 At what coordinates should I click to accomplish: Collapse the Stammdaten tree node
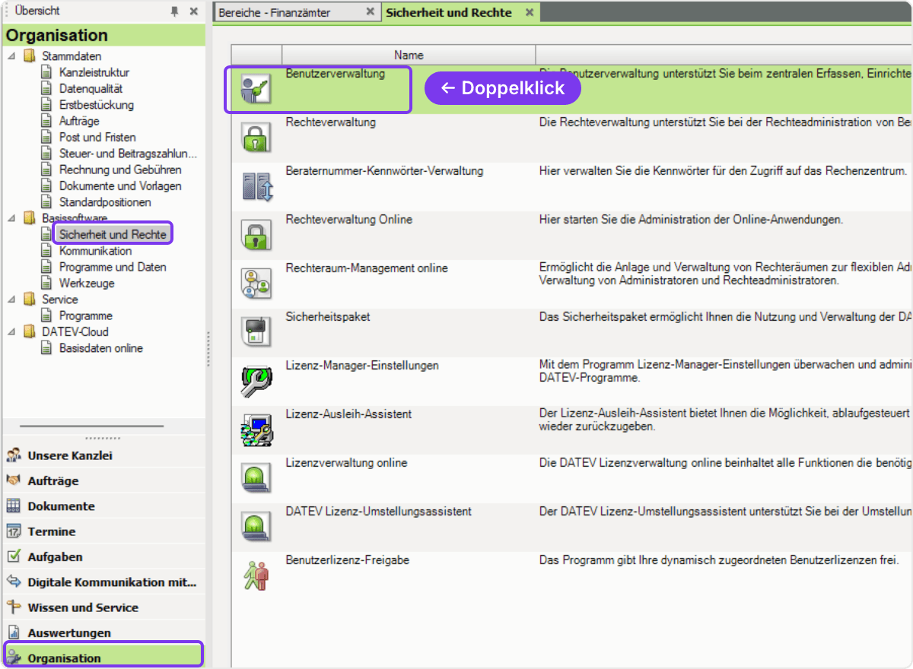point(11,55)
